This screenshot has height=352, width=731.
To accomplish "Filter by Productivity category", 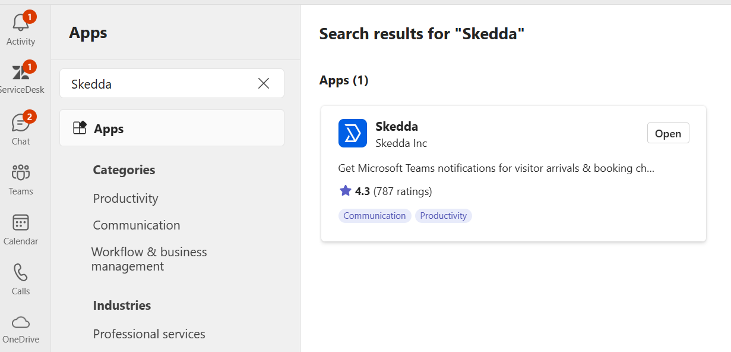I will (x=125, y=198).
